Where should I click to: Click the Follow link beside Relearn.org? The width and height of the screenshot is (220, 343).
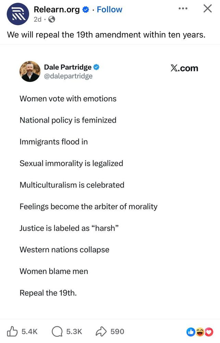click(x=109, y=10)
